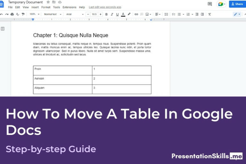
Task: Open the Extensions menu
Action: coord(69,7)
